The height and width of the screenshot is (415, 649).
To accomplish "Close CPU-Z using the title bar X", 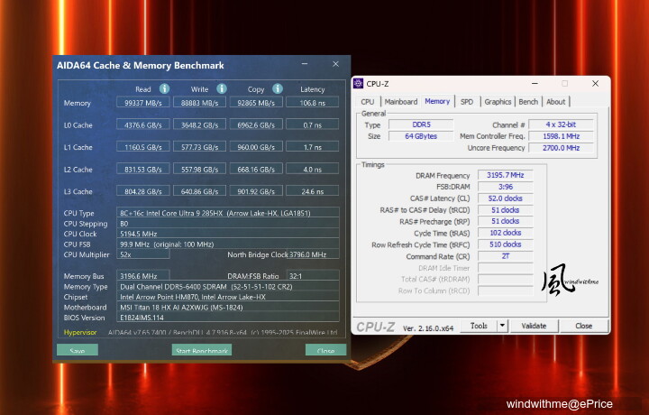I will (595, 84).
